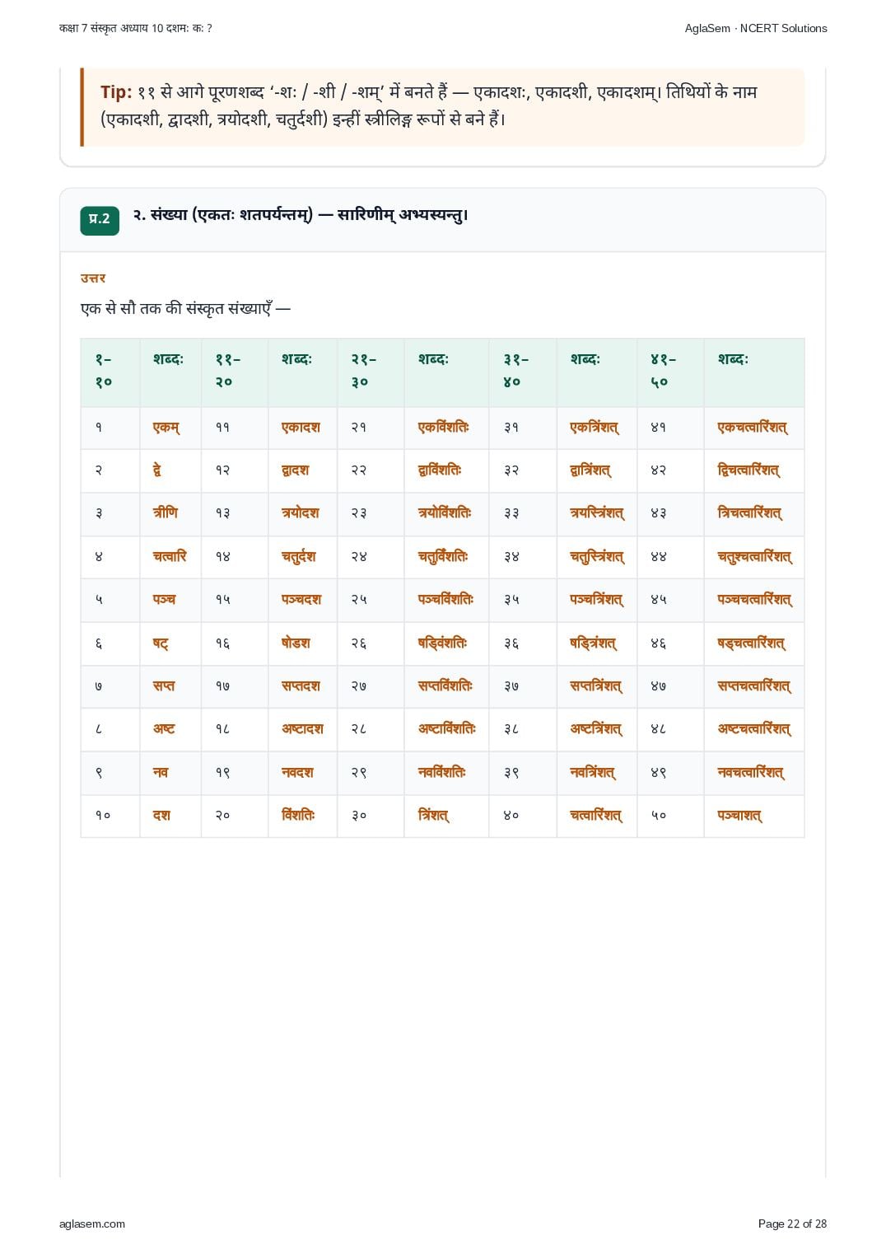Click the word विंशतिः for number twenty
The image size is (886, 1254).
[x=298, y=815]
